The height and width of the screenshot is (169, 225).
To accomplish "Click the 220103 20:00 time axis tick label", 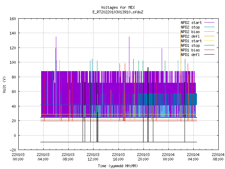I will coord(143,157).
